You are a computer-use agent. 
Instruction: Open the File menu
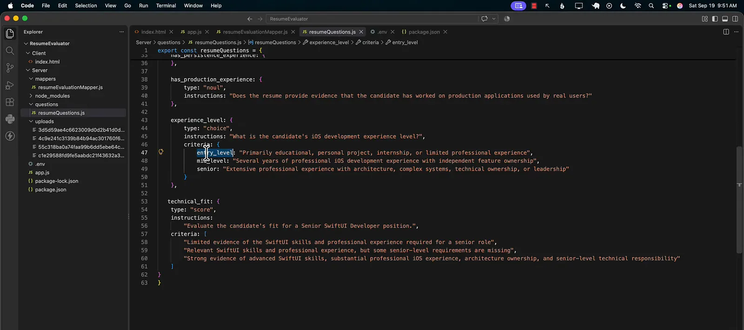pos(46,6)
